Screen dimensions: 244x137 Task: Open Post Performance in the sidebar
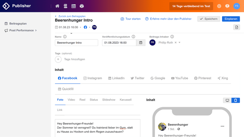point(21,30)
